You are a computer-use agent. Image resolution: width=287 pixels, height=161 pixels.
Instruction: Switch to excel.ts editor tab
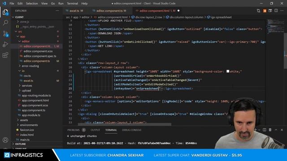coord(75,11)
